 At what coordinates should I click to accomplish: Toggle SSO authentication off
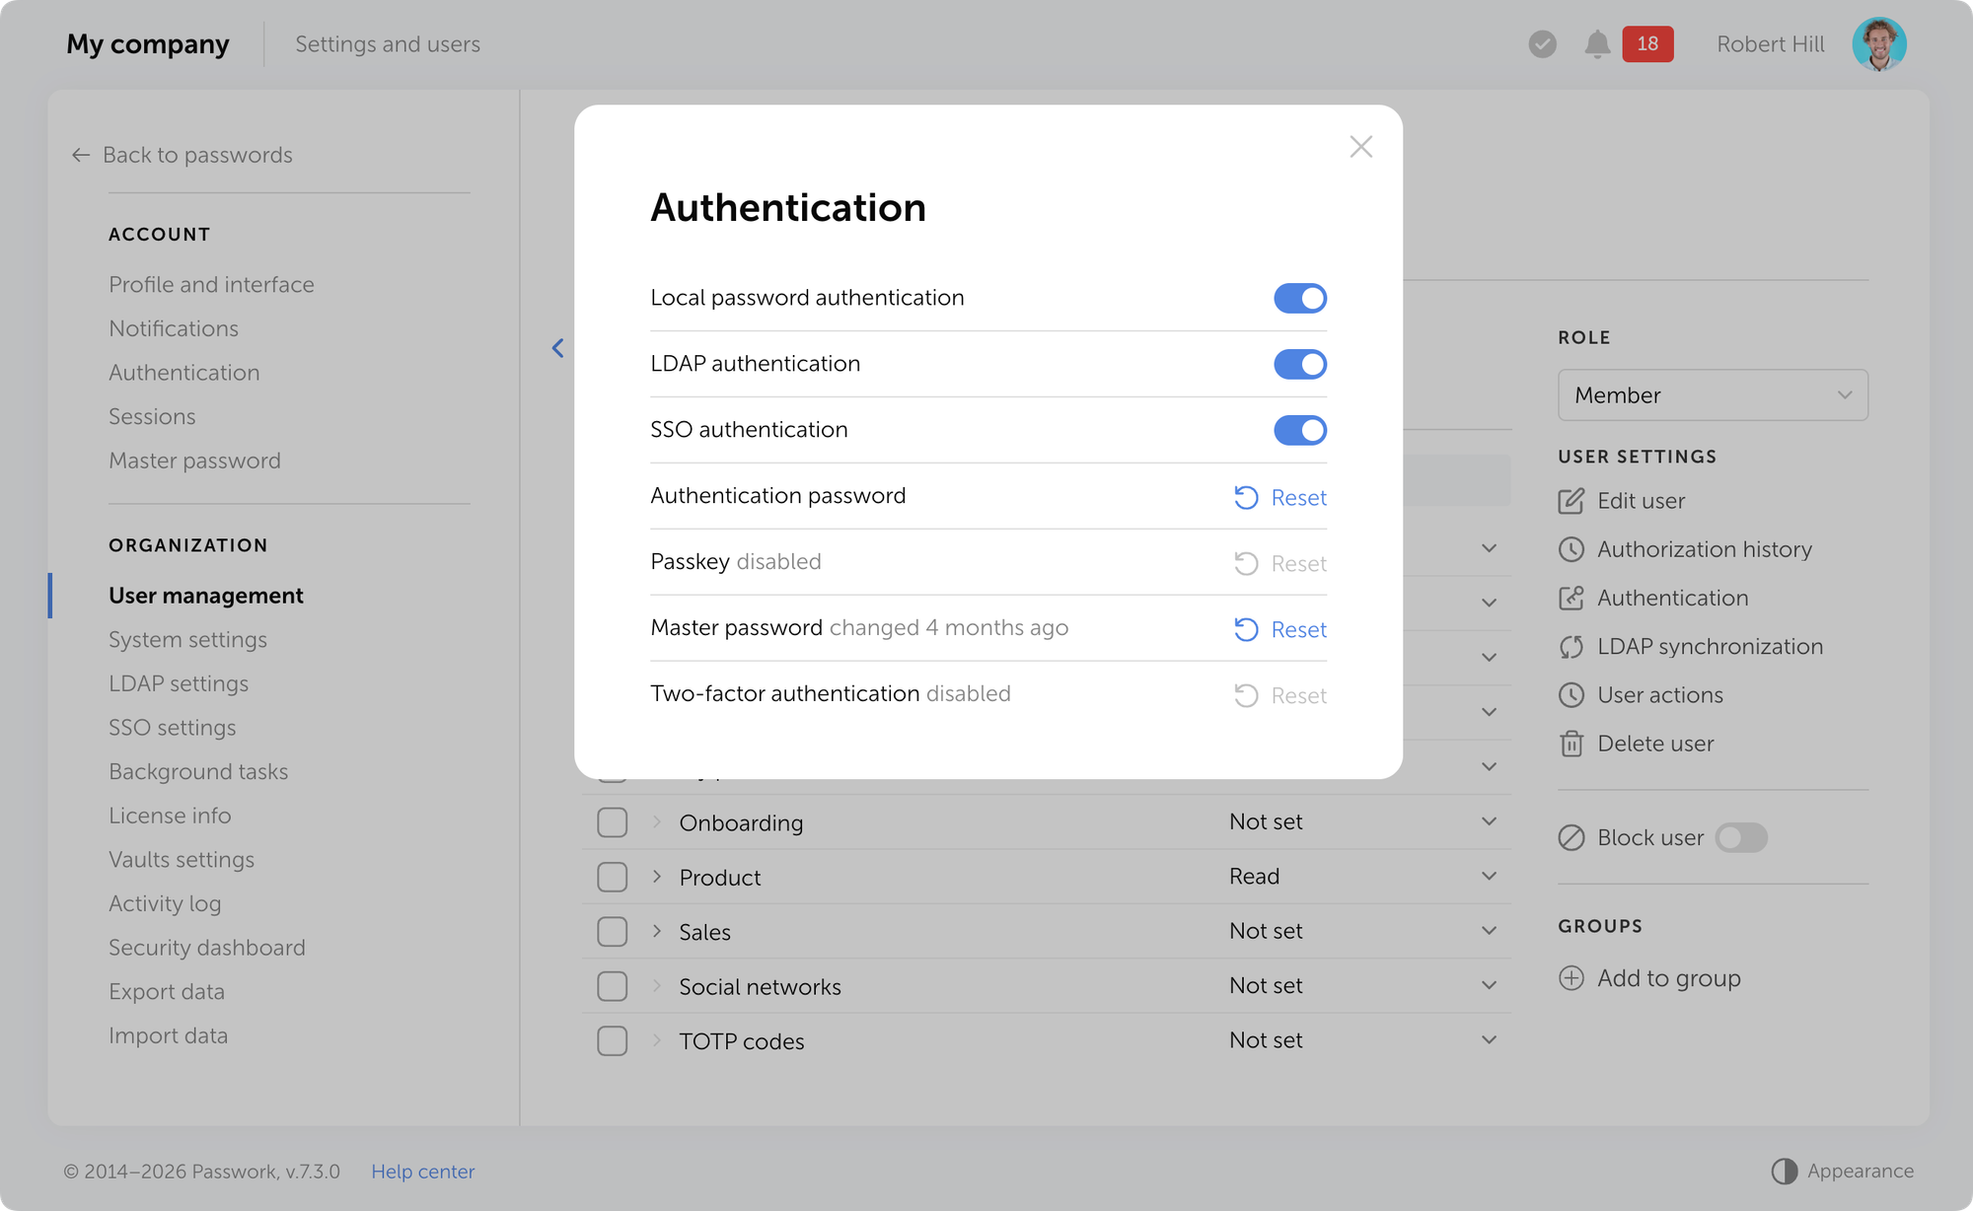point(1299,431)
